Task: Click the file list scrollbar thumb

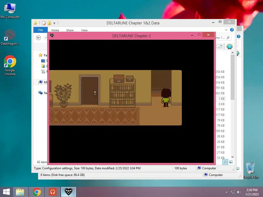Action: coord(232,77)
